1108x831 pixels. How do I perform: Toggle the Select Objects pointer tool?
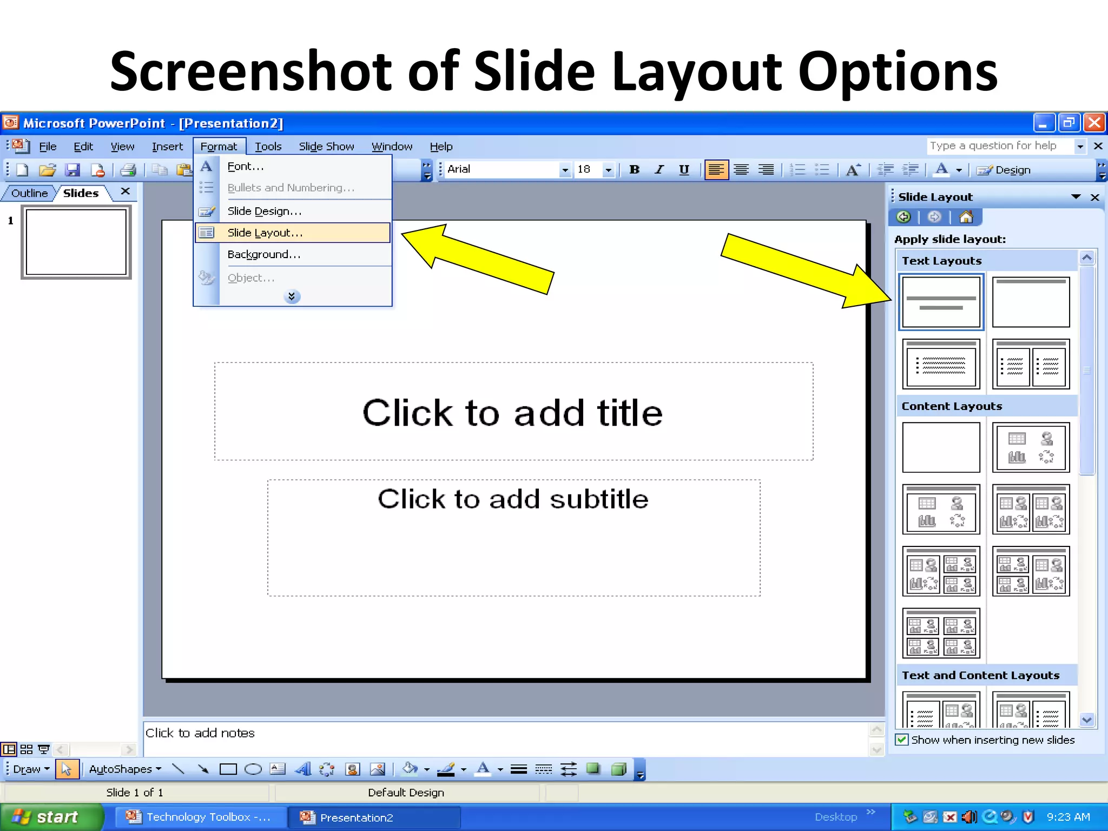point(67,769)
